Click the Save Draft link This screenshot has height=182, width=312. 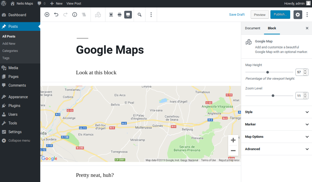click(237, 15)
